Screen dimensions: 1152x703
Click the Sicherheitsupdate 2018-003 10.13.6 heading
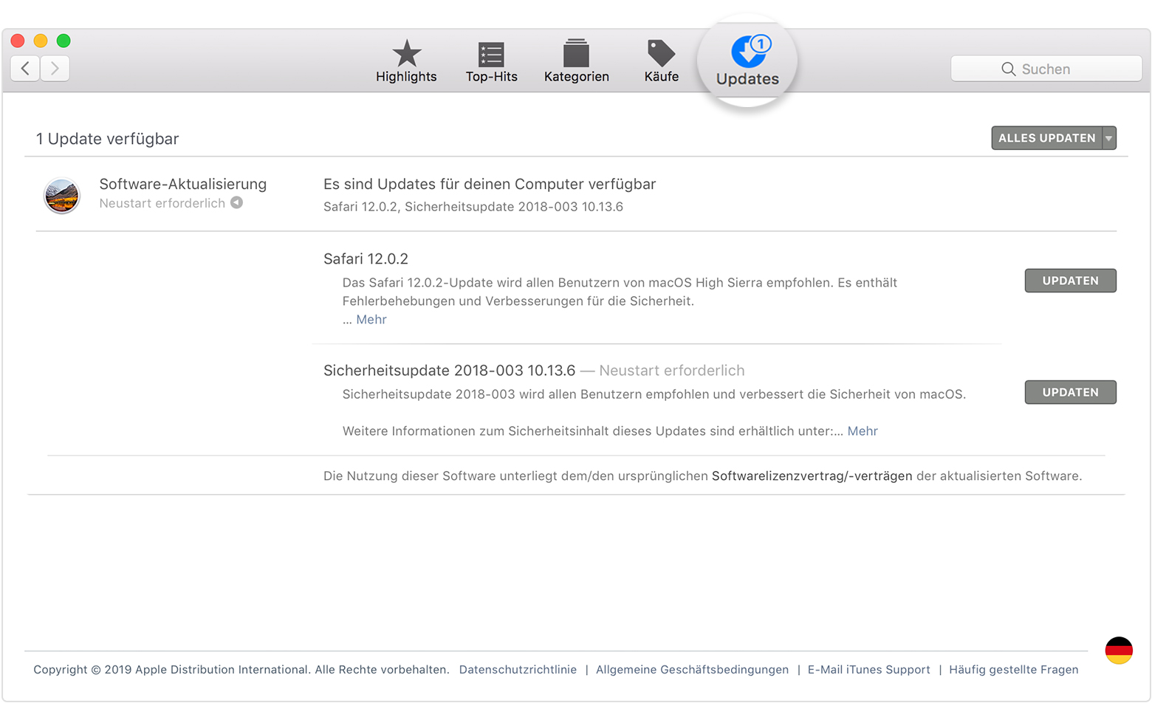click(449, 371)
